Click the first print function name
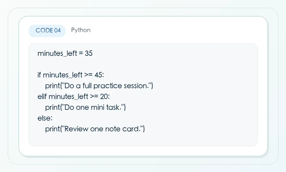The height and width of the screenshot is (172, 286). (52, 86)
